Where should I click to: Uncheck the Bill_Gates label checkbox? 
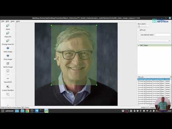point(139,46)
